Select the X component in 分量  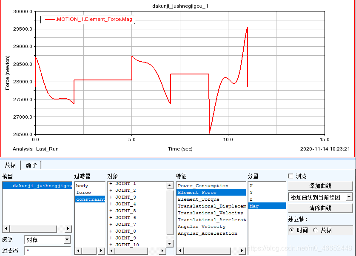pyautogui.click(x=251, y=186)
